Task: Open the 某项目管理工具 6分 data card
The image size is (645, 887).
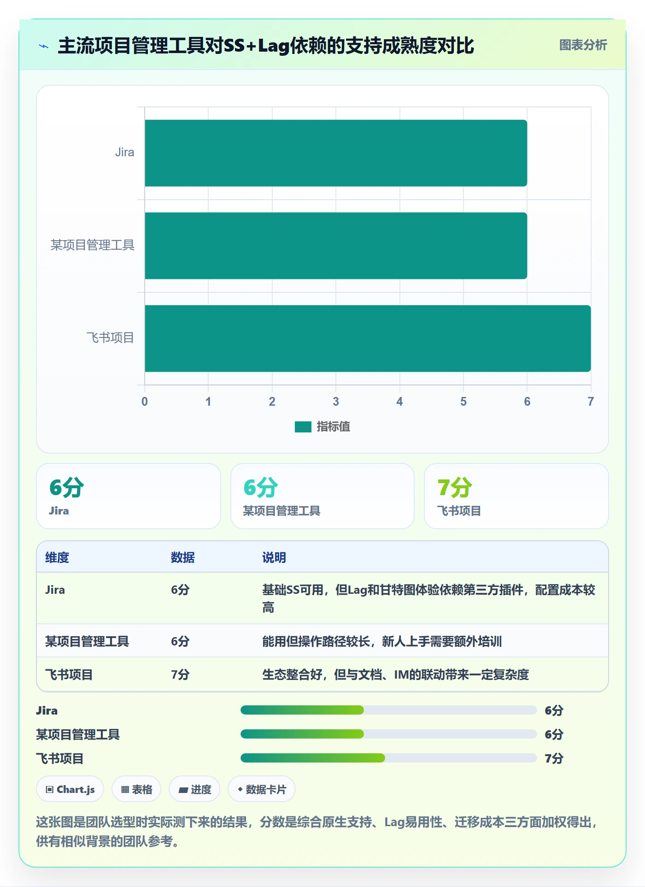Action: pyautogui.click(x=322, y=496)
